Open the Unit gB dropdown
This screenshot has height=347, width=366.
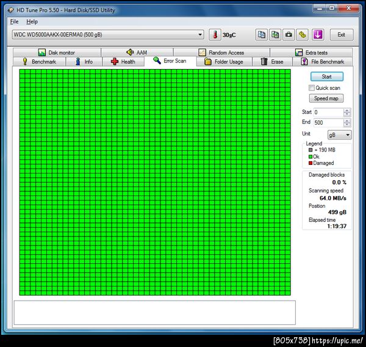coord(340,135)
